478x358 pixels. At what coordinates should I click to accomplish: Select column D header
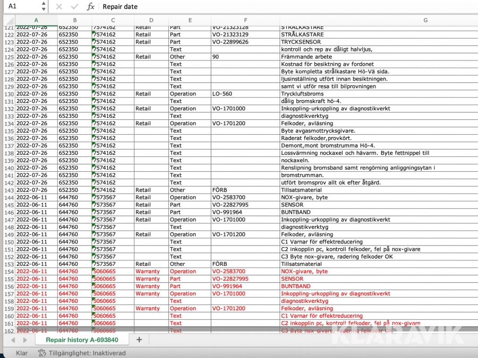(151, 20)
